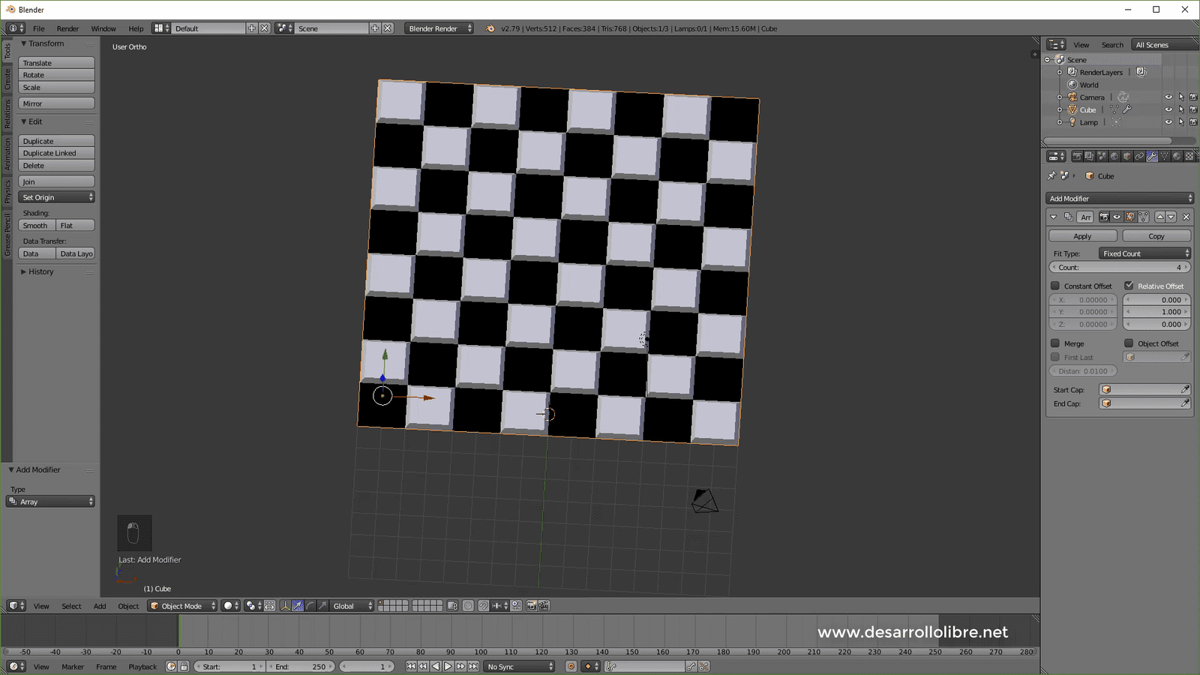Open the Object properties cube tab icon
1200x675 pixels.
[x=1126, y=156]
